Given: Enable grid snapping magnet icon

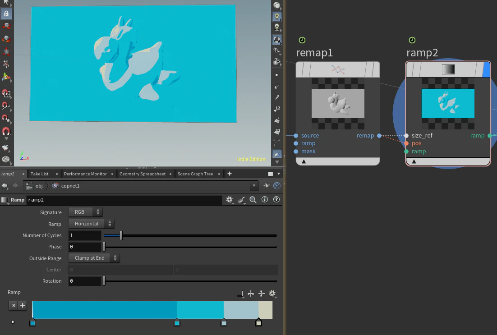Looking at the screenshot, I should coord(6,93).
